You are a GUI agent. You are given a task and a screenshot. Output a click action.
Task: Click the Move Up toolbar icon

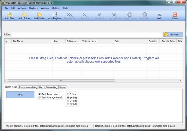tap(145, 16)
